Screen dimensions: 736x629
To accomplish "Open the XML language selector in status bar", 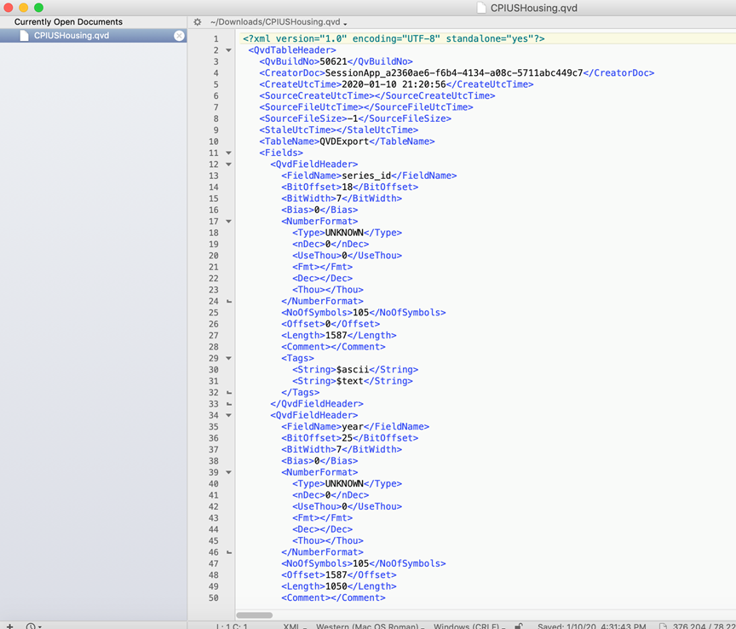I will [295, 626].
